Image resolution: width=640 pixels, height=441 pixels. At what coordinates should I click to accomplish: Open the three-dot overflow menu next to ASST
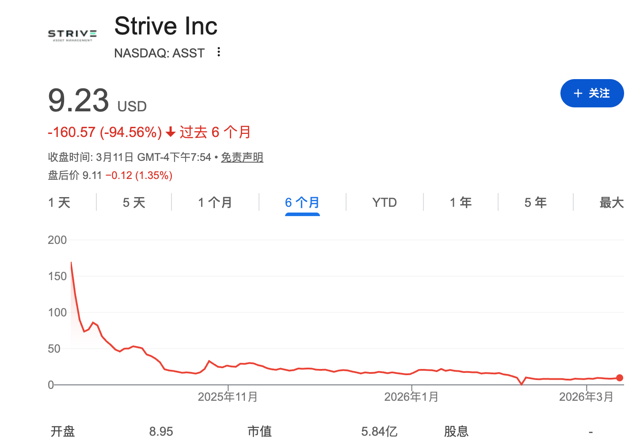tap(218, 52)
